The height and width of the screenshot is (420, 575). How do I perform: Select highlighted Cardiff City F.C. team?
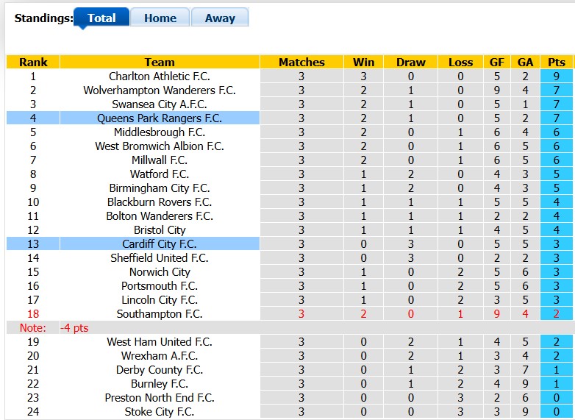(x=160, y=244)
